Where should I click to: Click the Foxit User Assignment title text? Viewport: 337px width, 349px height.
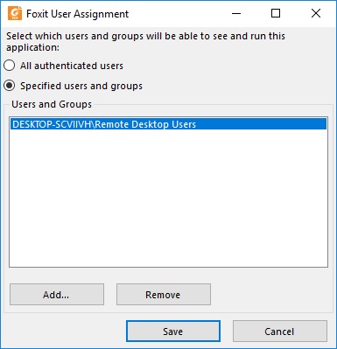pyautogui.click(x=77, y=14)
